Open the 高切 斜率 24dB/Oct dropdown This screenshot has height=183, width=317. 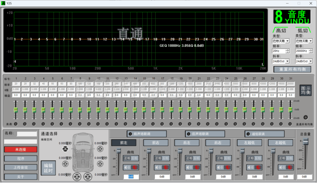coord(287,61)
